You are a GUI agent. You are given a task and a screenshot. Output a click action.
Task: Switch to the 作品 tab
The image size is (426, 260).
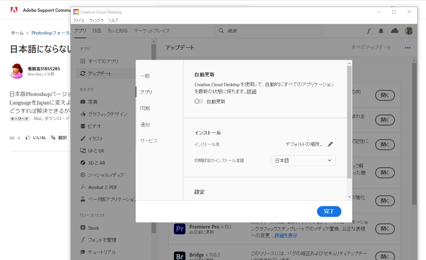point(97,31)
